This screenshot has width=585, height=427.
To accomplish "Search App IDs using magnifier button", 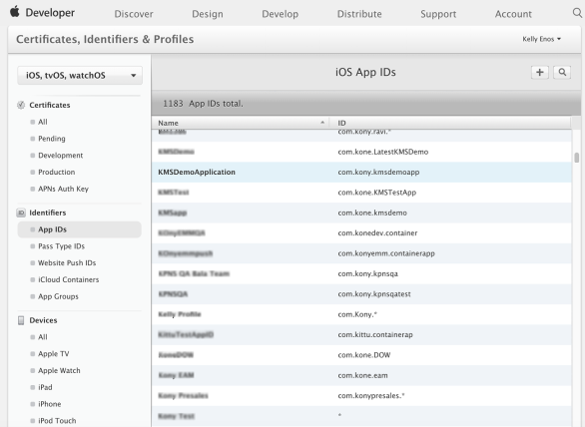I will (562, 72).
